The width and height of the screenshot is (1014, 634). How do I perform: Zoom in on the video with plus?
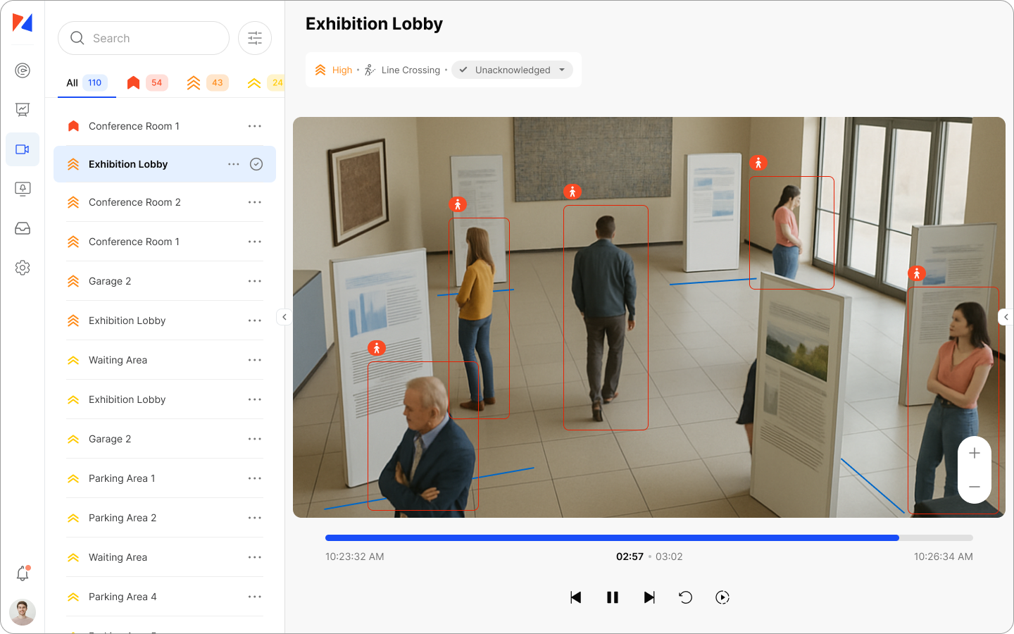click(975, 453)
